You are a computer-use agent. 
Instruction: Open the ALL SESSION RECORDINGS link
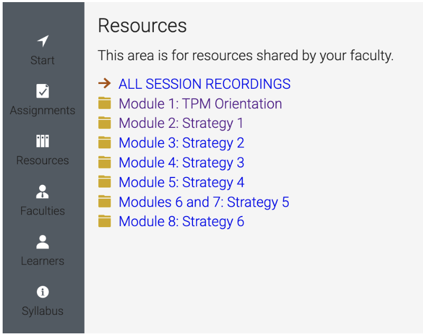pyautogui.click(x=205, y=84)
